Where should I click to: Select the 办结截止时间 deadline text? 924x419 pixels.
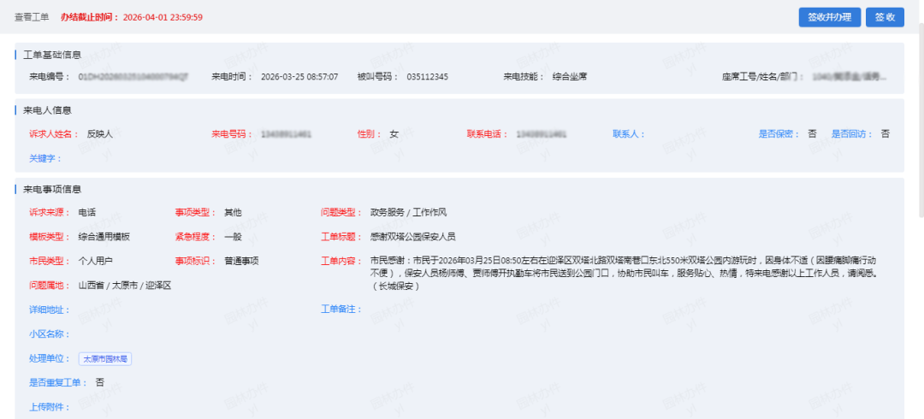tap(132, 17)
